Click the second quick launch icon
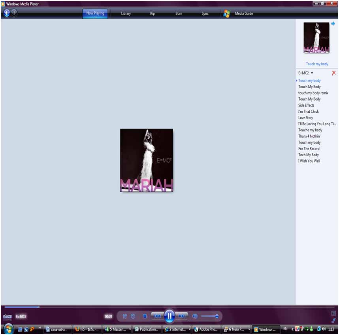 26,329
